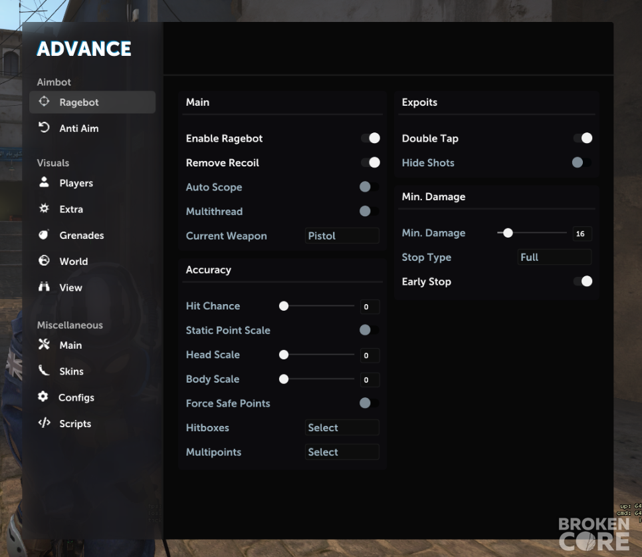Open the Extra visuals section
Viewport: 642px width, 557px height.
click(92, 209)
